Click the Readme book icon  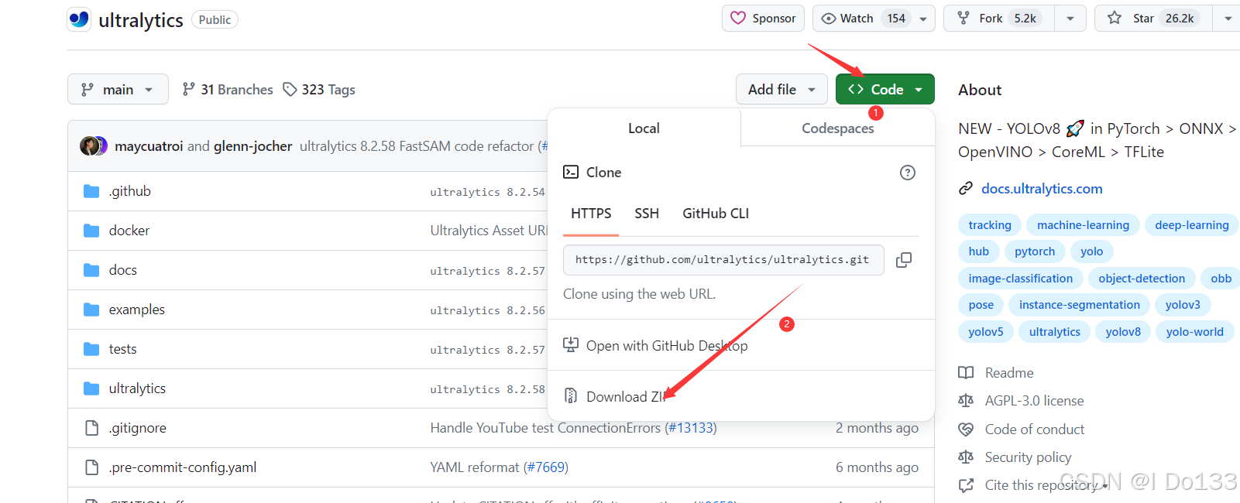click(x=966, y=372)
